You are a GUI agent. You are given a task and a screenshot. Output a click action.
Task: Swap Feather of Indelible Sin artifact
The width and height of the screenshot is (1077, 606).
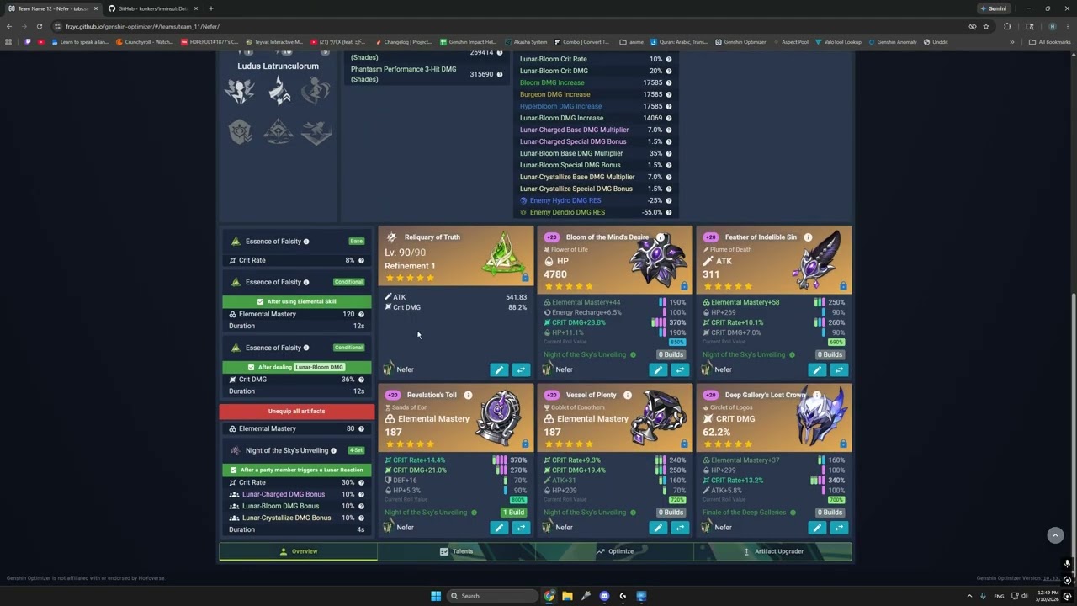(x=839, y=369)
